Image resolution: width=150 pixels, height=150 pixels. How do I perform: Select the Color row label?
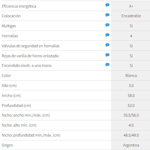(6, 76)
